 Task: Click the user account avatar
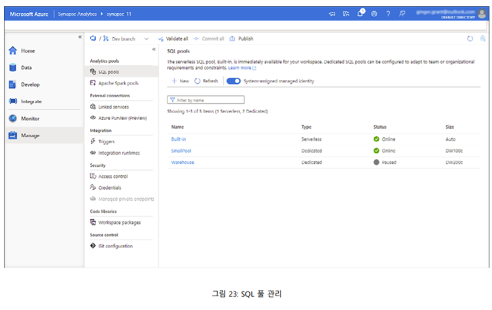[x=482, y=14]
